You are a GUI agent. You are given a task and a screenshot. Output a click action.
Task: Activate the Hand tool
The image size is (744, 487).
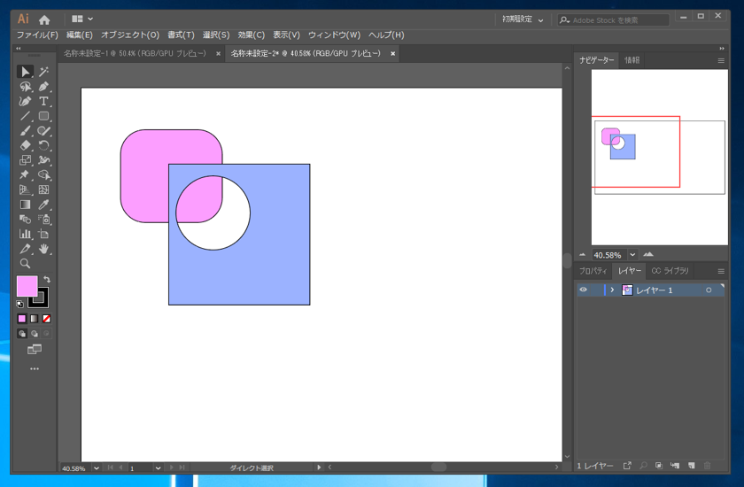coord(43,249)
